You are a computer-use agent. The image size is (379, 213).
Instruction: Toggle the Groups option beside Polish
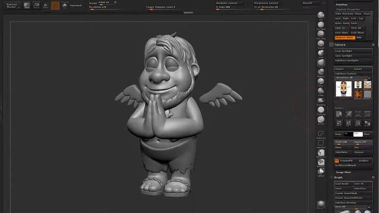point(93,2)
